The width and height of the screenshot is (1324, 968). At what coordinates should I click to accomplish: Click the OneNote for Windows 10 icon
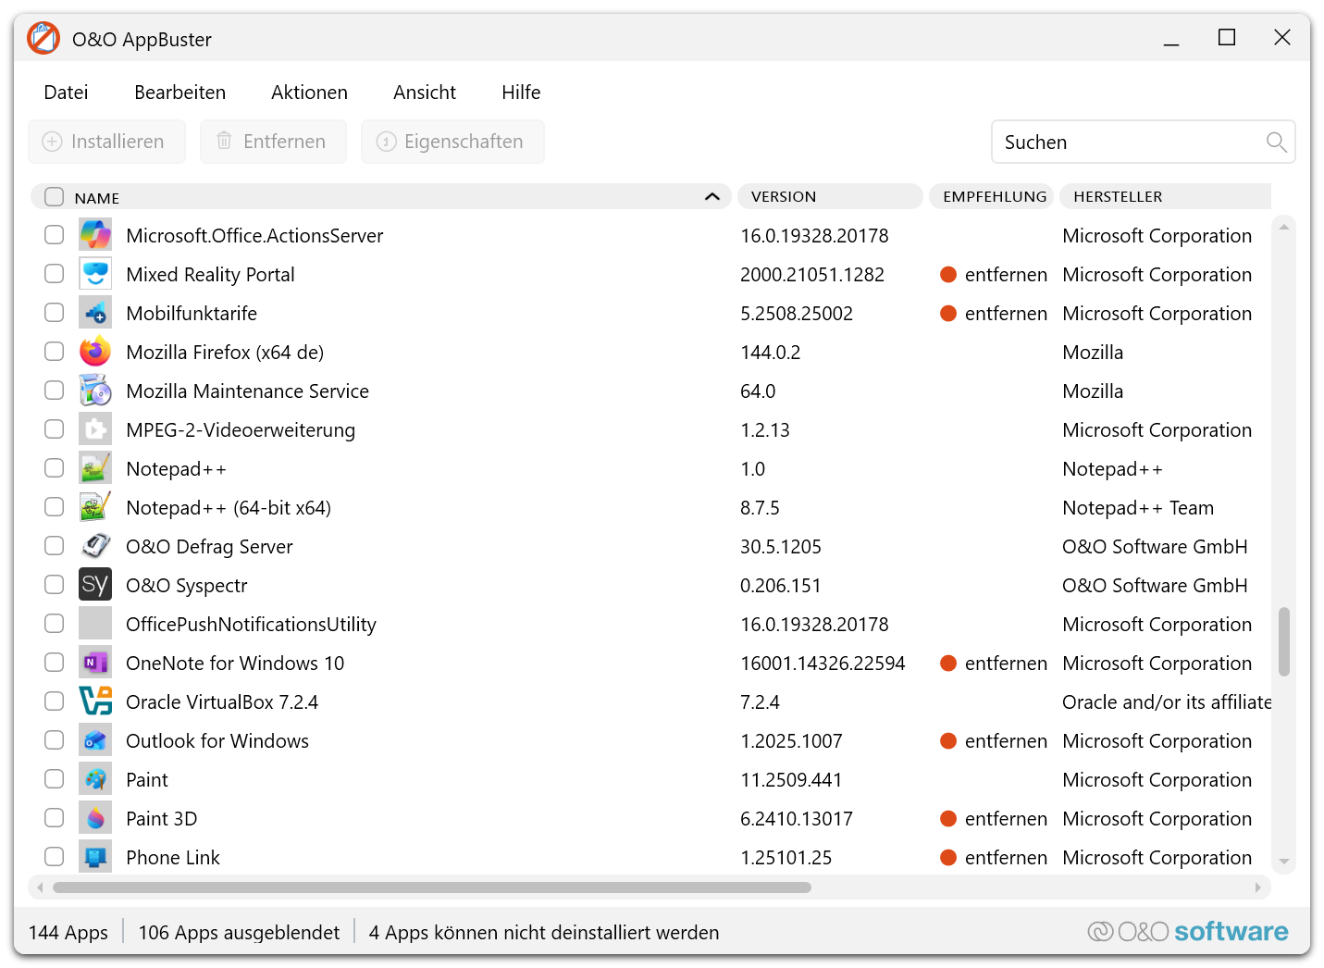(94, 664)
